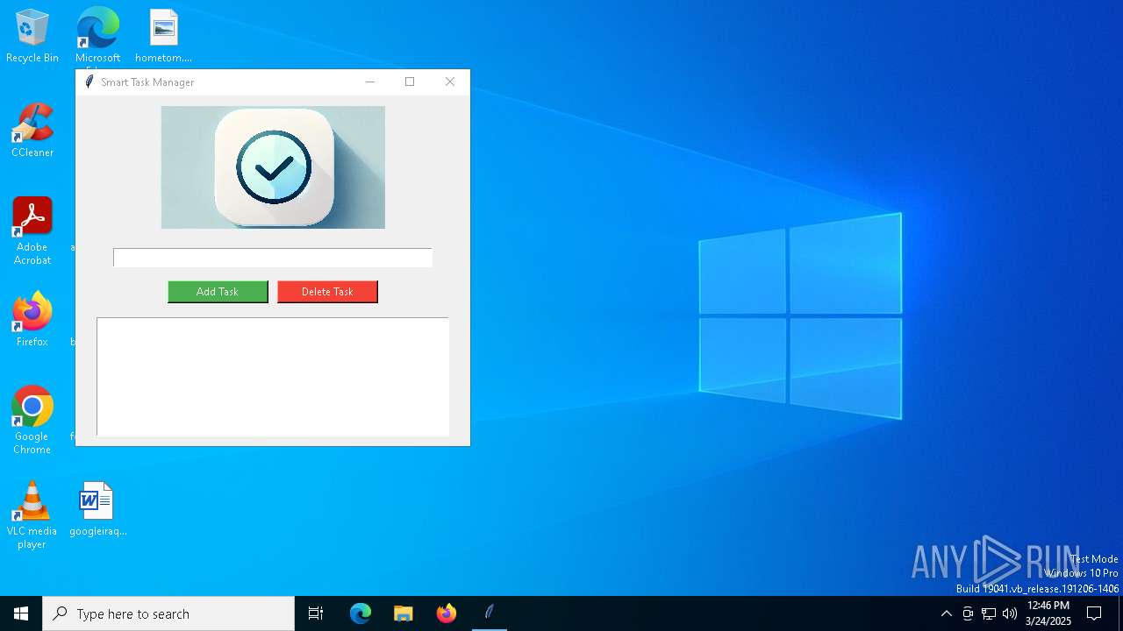Select the Google Chrome desktop shortcut

[x=32, y=421]
